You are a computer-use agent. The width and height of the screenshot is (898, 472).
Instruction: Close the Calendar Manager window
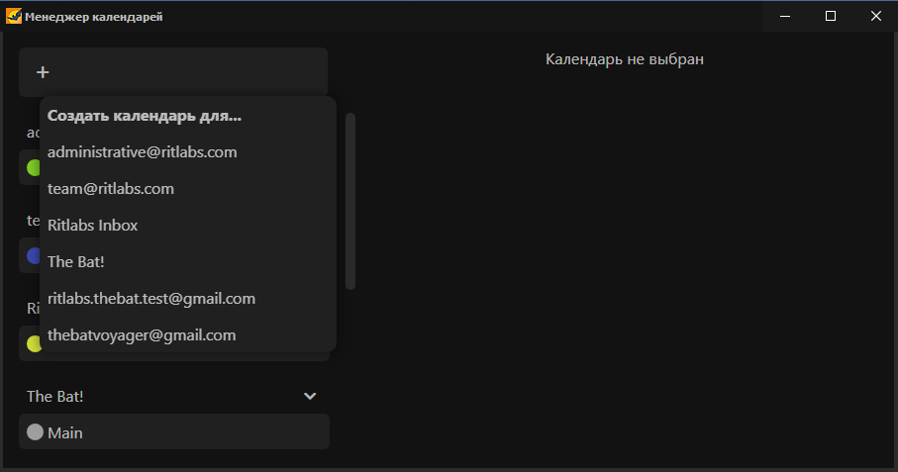pos(875,16)
